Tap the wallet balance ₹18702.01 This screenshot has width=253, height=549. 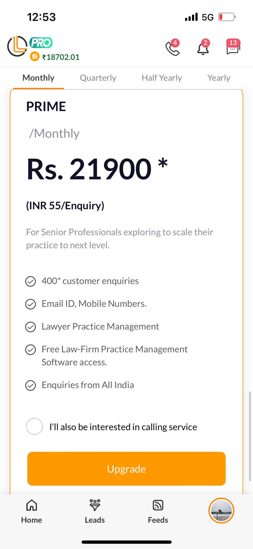(x=61, y=57)
